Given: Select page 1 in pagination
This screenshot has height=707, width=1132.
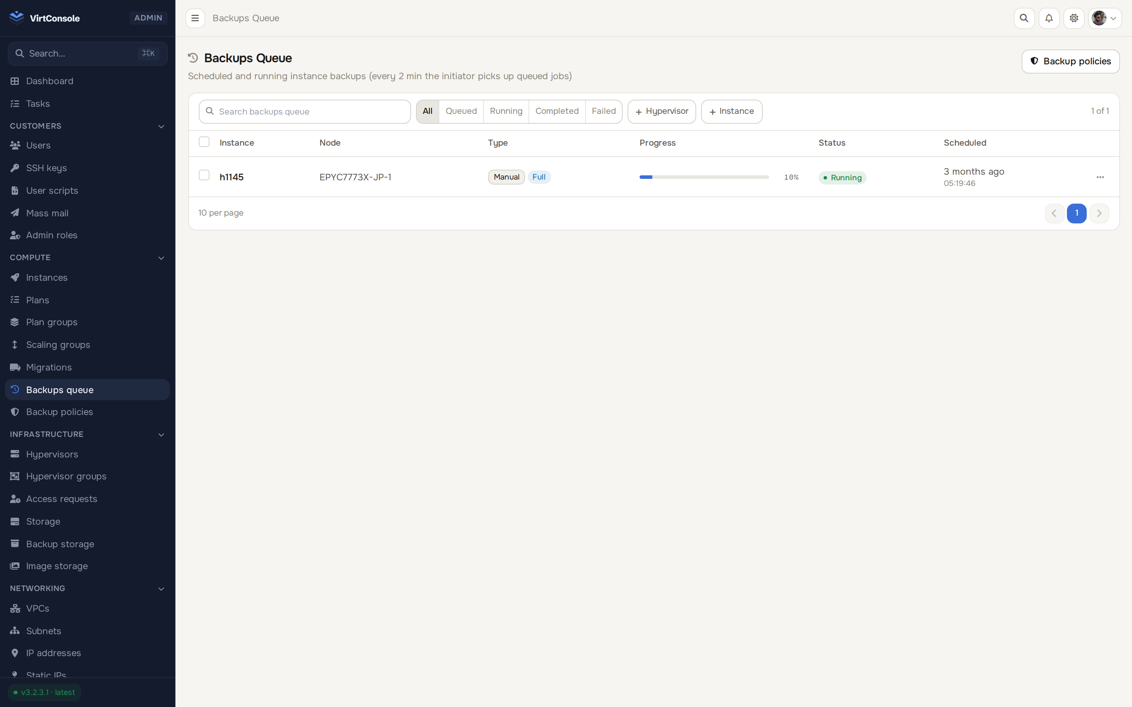Looking at the screenshot, I should pos(1077,213).
